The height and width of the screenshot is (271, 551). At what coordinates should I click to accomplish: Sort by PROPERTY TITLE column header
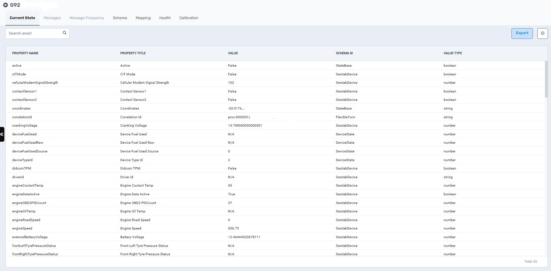(x=133, y=53)
